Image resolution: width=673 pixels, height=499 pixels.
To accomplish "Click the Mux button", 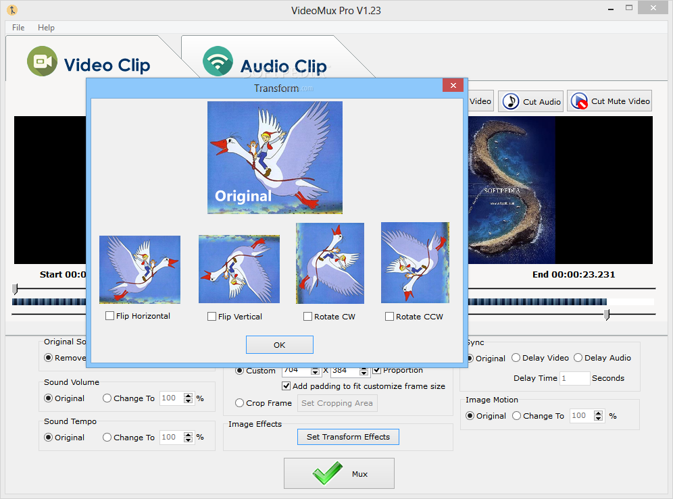I will pyautogui.click(x=339, y=473).
